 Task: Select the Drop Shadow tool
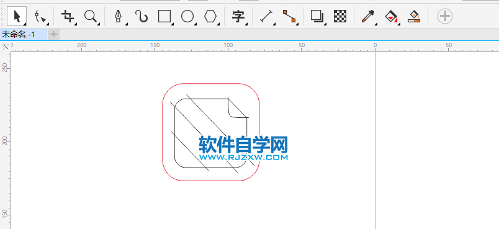pos(317,16)
